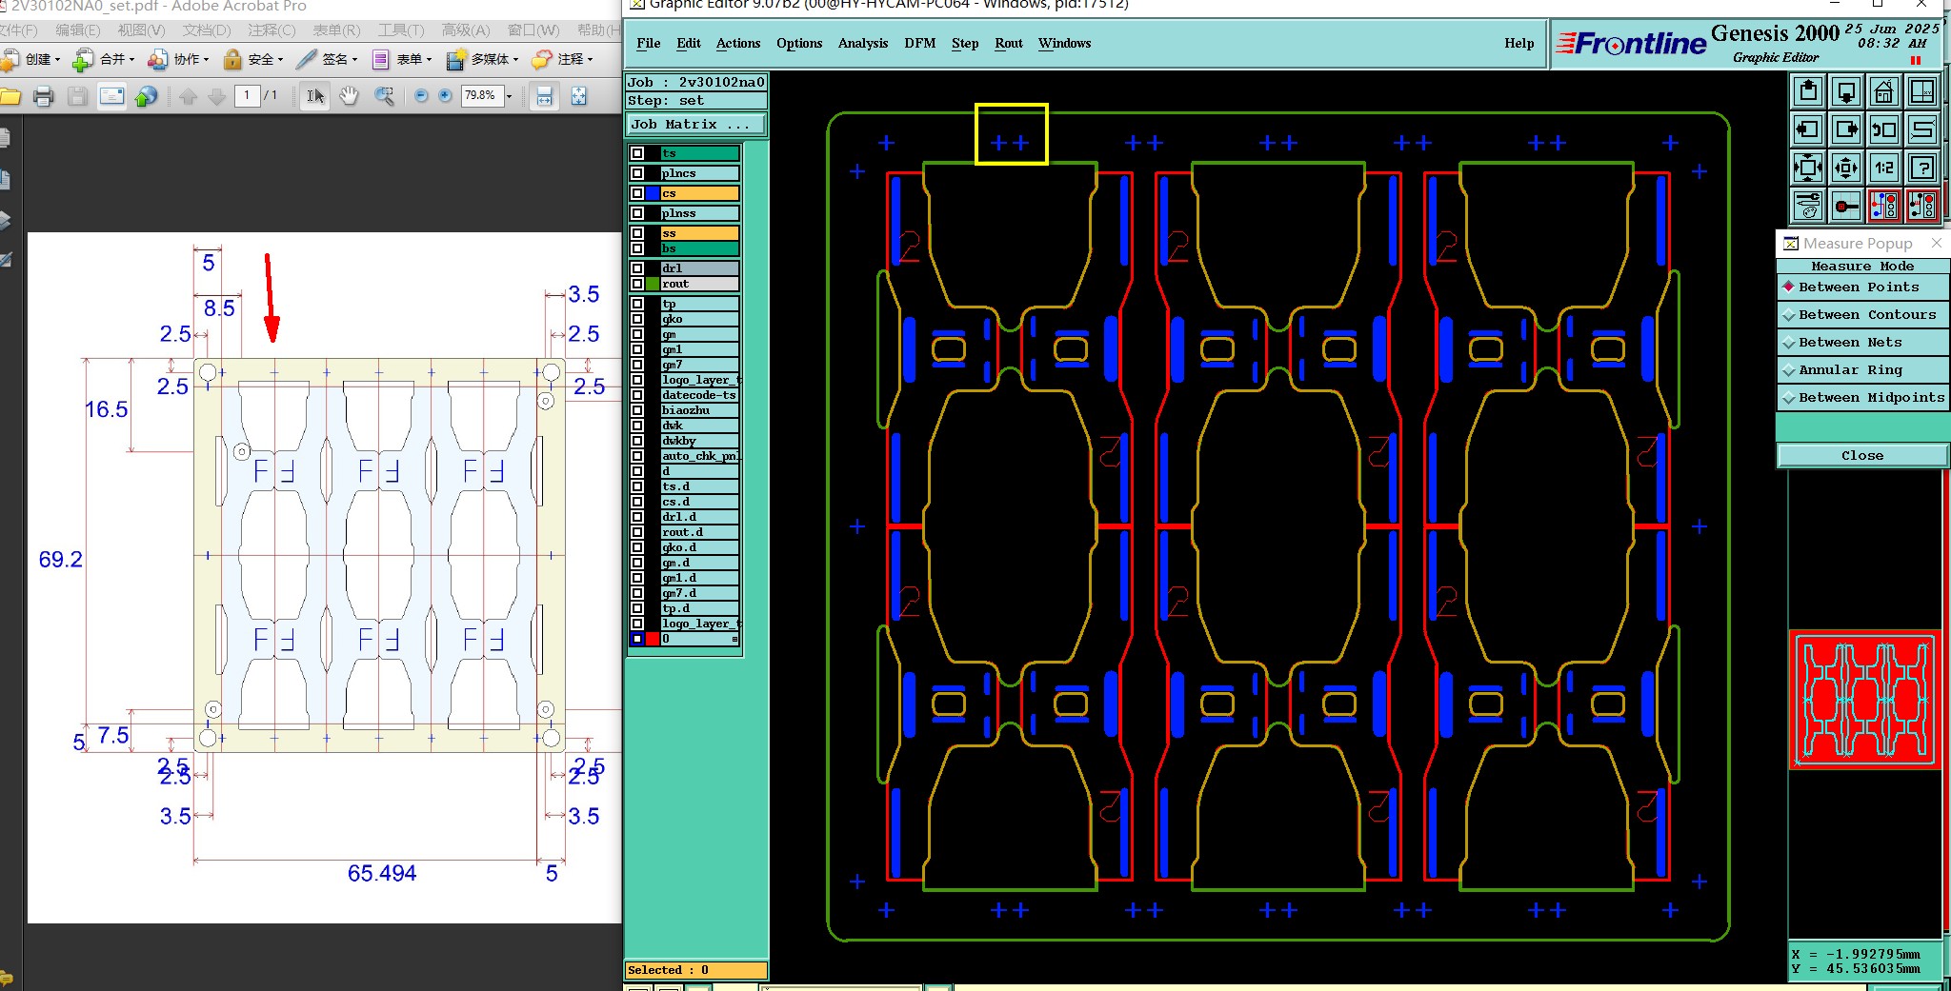
Task: Click Acrobat's zoom in plus button
Action: click(445, 95)
